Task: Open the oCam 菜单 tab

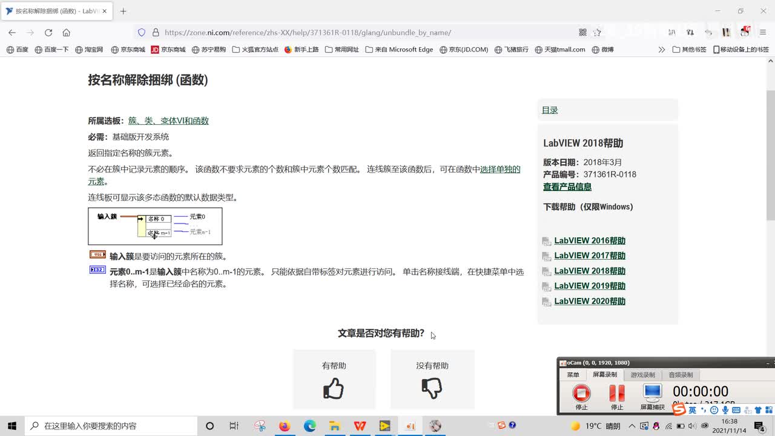Action: coord(573,375)
